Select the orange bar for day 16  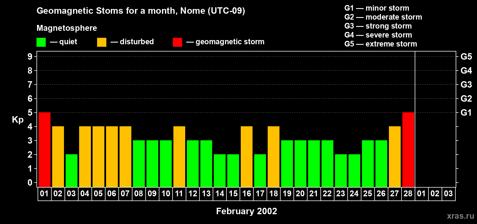(247, 157)
